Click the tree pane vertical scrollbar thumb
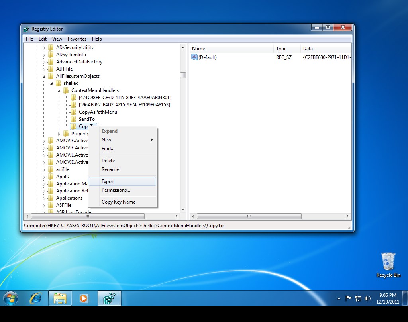The width and height of the screenshot is (408, 322). [183, 75]
